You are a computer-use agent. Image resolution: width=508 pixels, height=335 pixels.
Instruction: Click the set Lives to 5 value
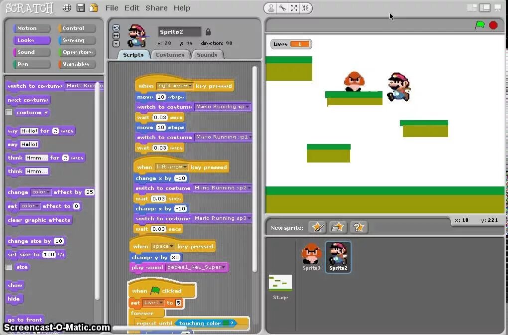tap(178, 303)
